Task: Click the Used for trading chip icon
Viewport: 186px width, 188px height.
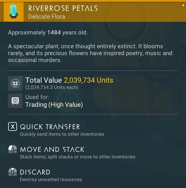Action: [x=15, y=101]
